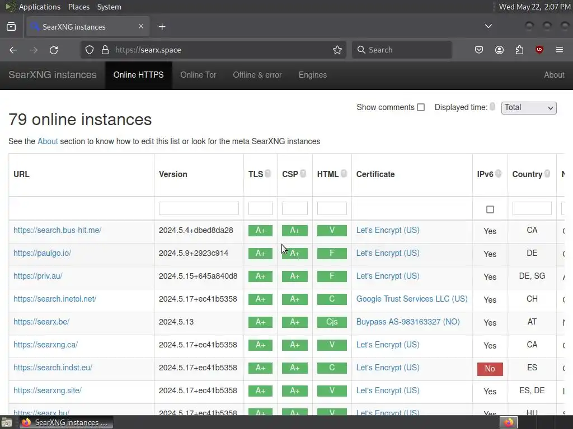
Task: Switch to Online Tor tab
Action: coord(198,75)
